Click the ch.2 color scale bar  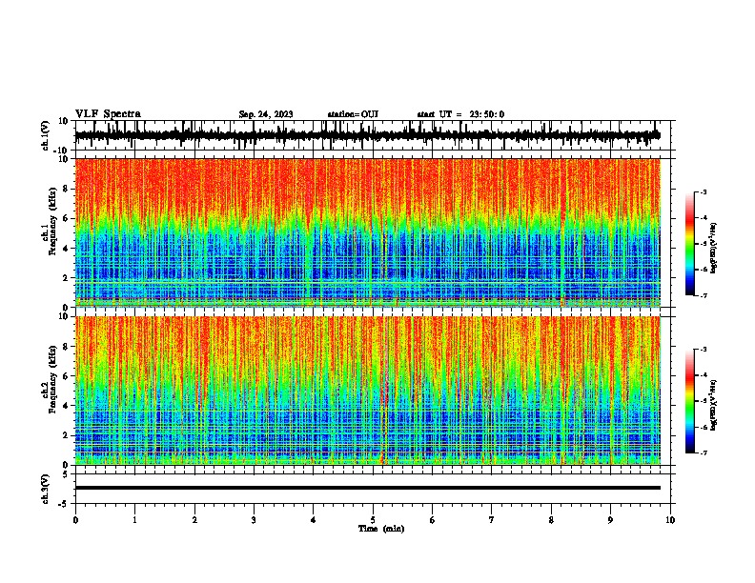(689, 401)
